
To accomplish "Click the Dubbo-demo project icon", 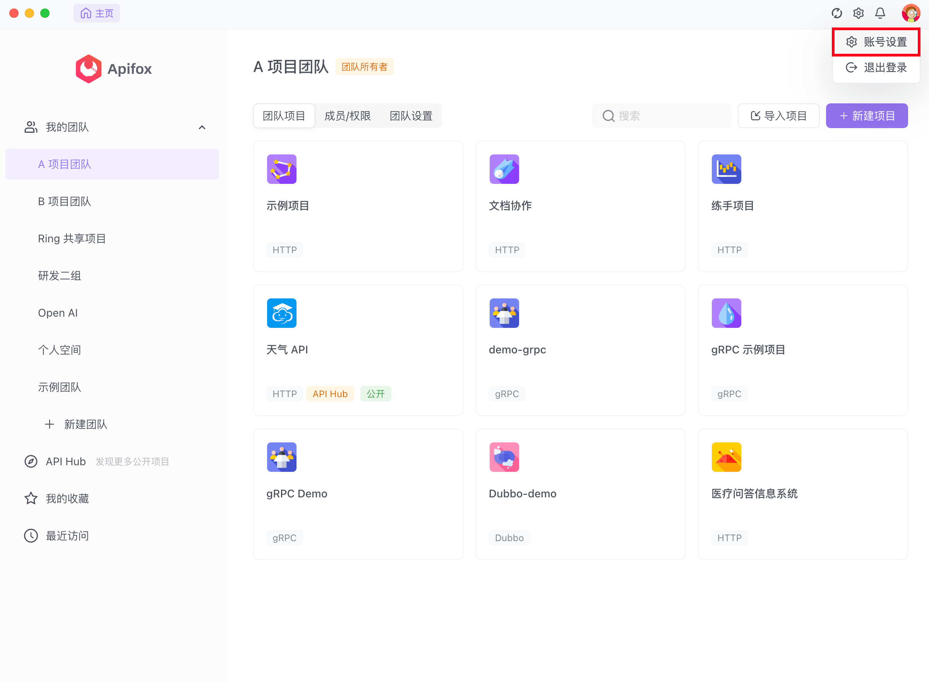I will (x=504, y=457).
